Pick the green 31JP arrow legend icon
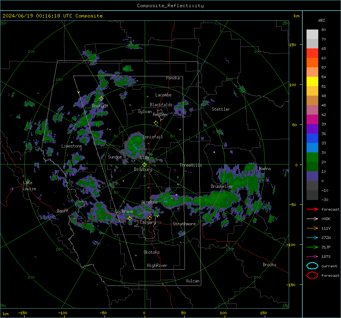Image resolution: width=341 pixels, height=318 pixels. (312, 247)
